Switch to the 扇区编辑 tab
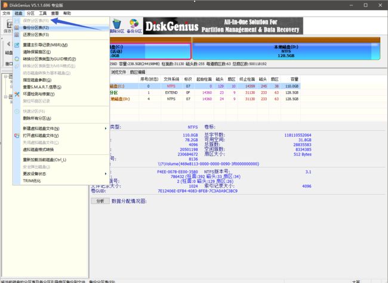Screen dimensions: 388x283 137,72
